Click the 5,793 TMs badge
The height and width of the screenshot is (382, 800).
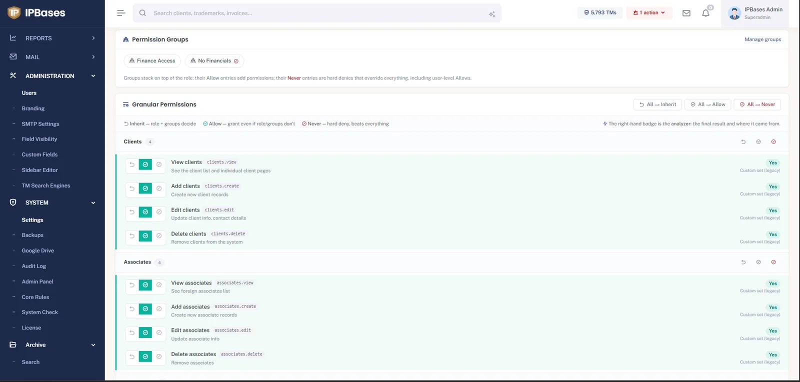600,13
